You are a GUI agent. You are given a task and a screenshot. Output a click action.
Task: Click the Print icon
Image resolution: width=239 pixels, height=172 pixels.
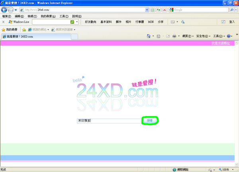pos(174,36)
